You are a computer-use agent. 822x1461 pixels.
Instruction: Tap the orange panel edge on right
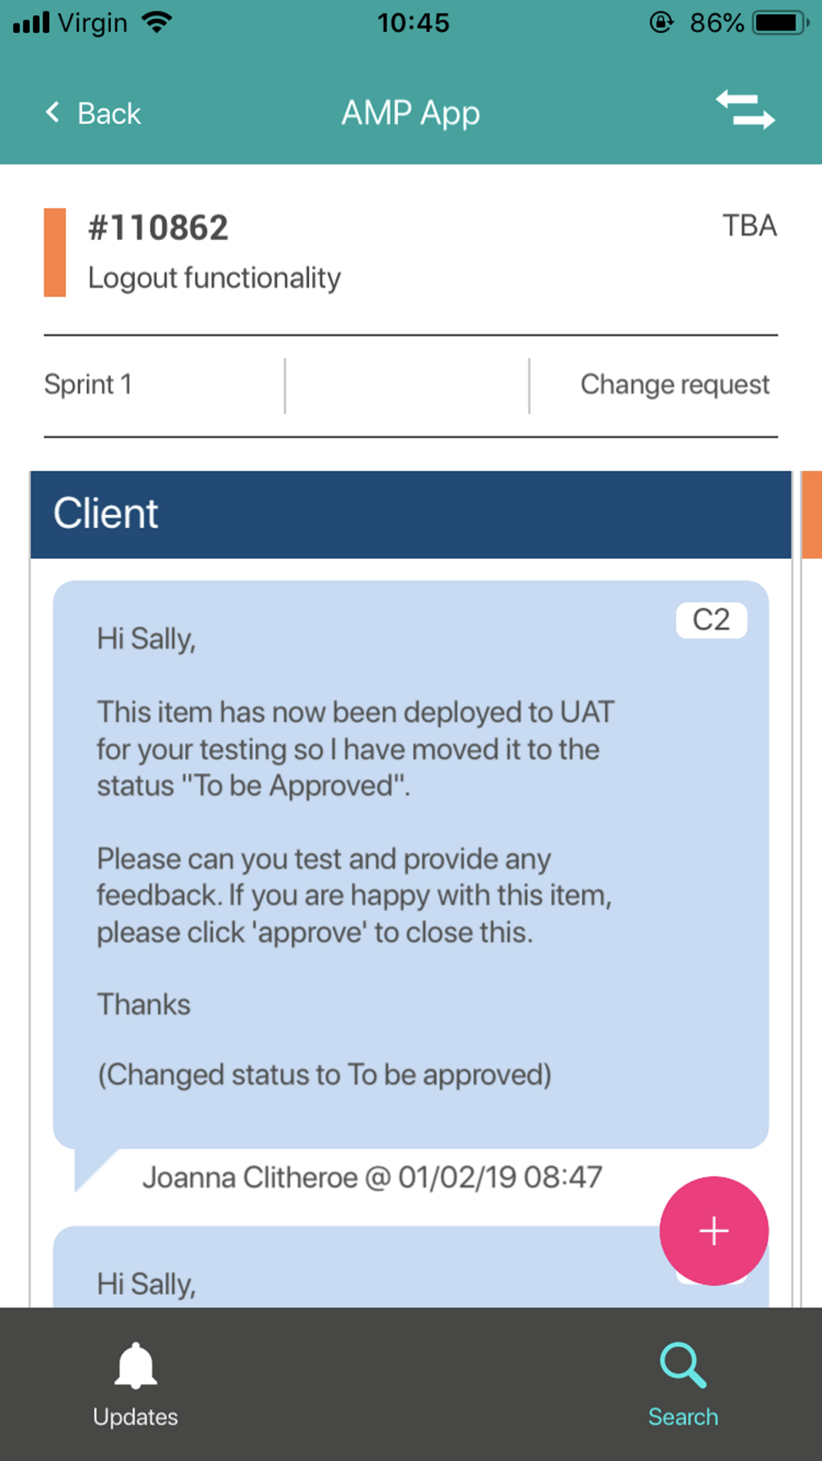click(x=811, y=514)
